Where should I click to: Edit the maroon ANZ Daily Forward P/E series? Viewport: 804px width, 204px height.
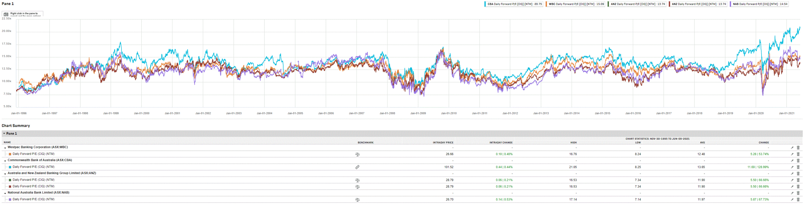coord(792,186)
